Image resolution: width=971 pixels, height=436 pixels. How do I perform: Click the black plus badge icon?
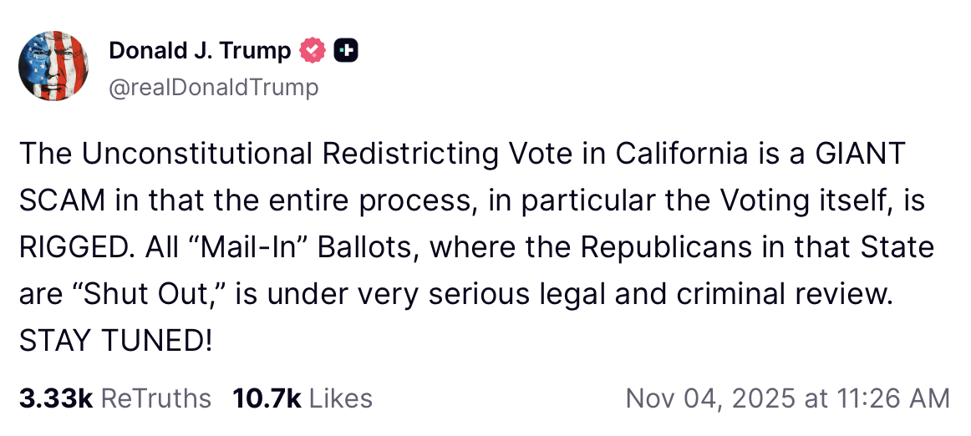click(x=346, y=51)
